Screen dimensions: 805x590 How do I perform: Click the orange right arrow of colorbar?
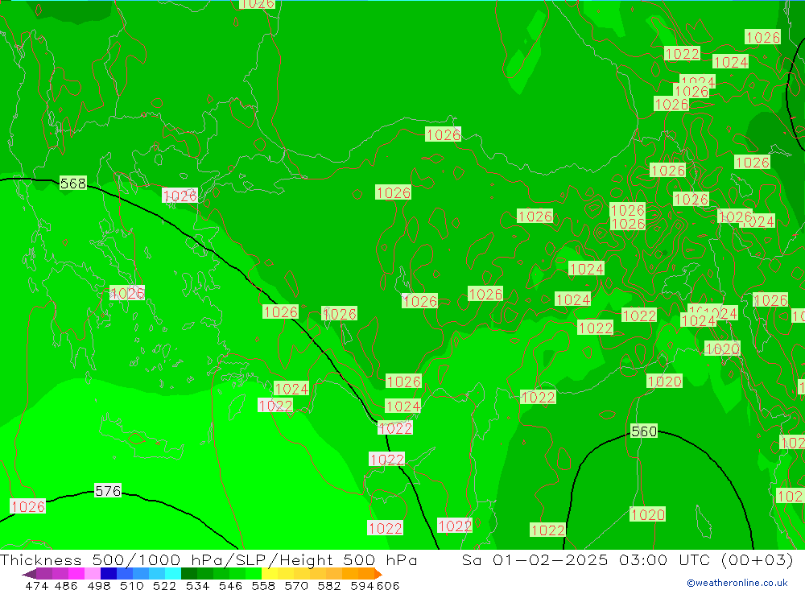[x=378, y=574]
